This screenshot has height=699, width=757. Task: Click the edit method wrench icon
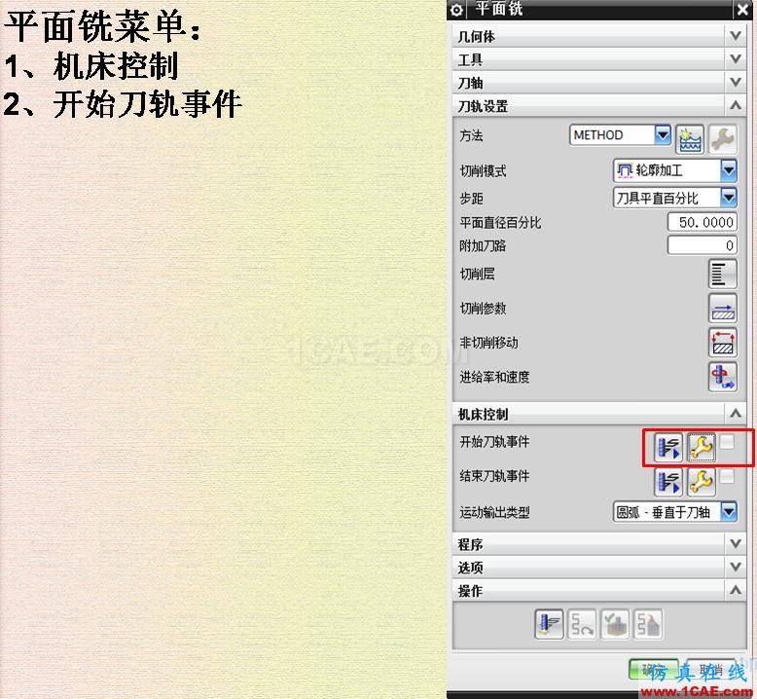point(723,139)
